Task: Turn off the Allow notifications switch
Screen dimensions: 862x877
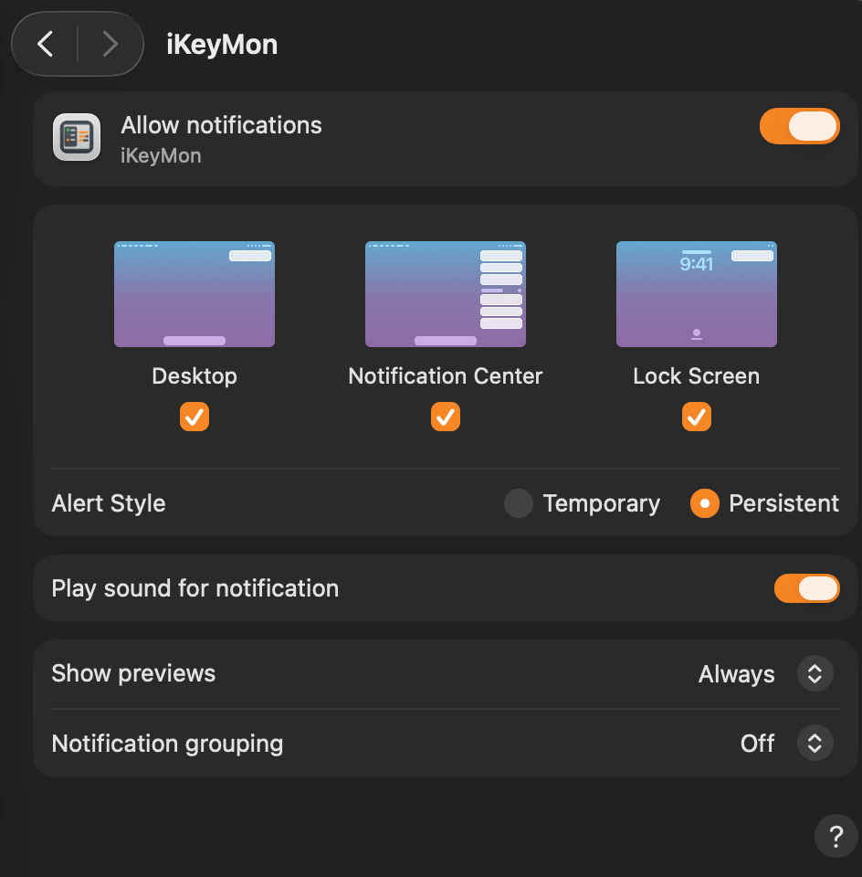Action: [799, 126]
